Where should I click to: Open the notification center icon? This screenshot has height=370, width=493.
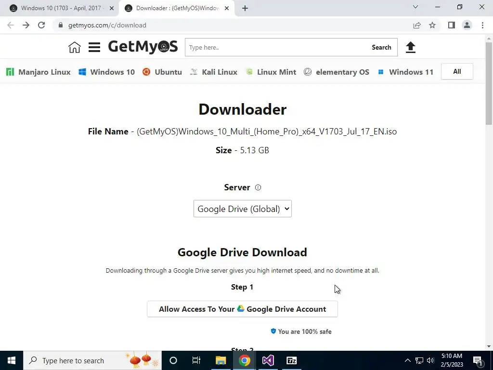click(x=478, y=360)
